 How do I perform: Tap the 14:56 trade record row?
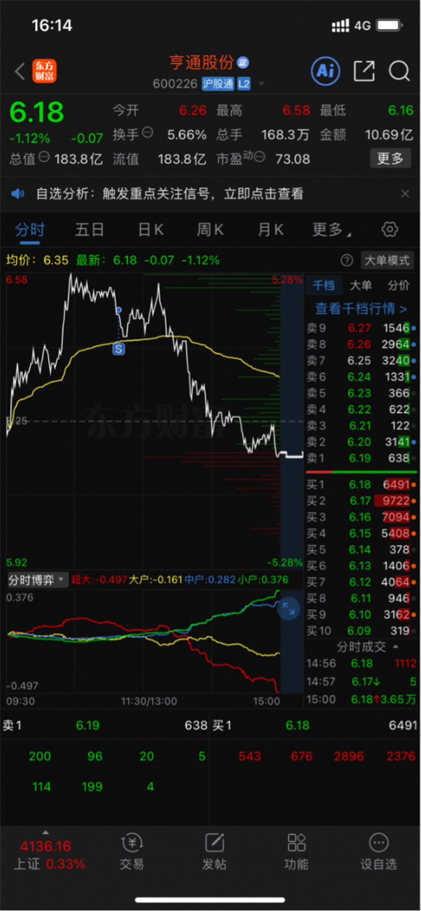click(x=361, y=664)
